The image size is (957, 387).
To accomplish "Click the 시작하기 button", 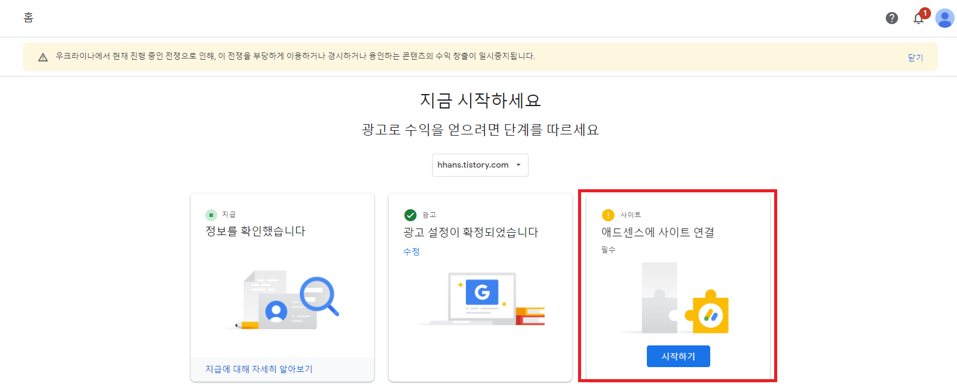I will (x=678, y=356).
